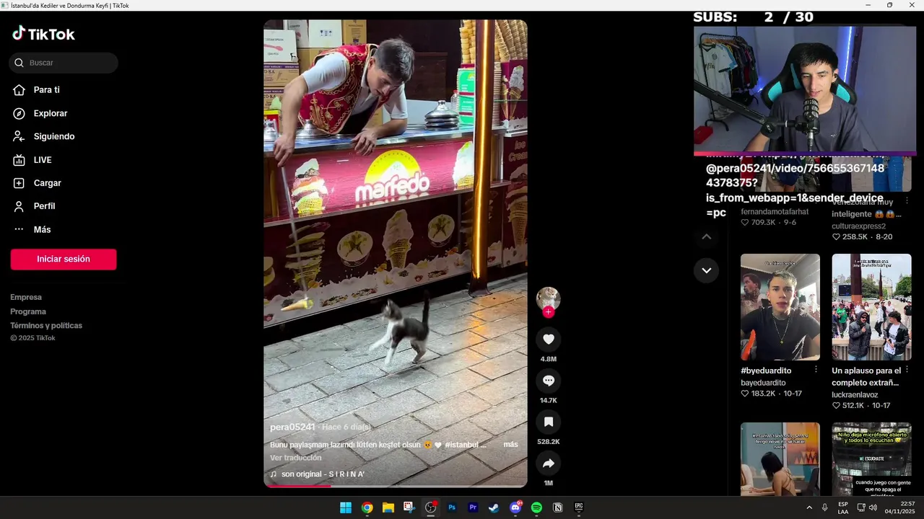Show hidden system tray icons
This screenshot has width=924, height=519.
pyautogui.click(x=809, y=507)
